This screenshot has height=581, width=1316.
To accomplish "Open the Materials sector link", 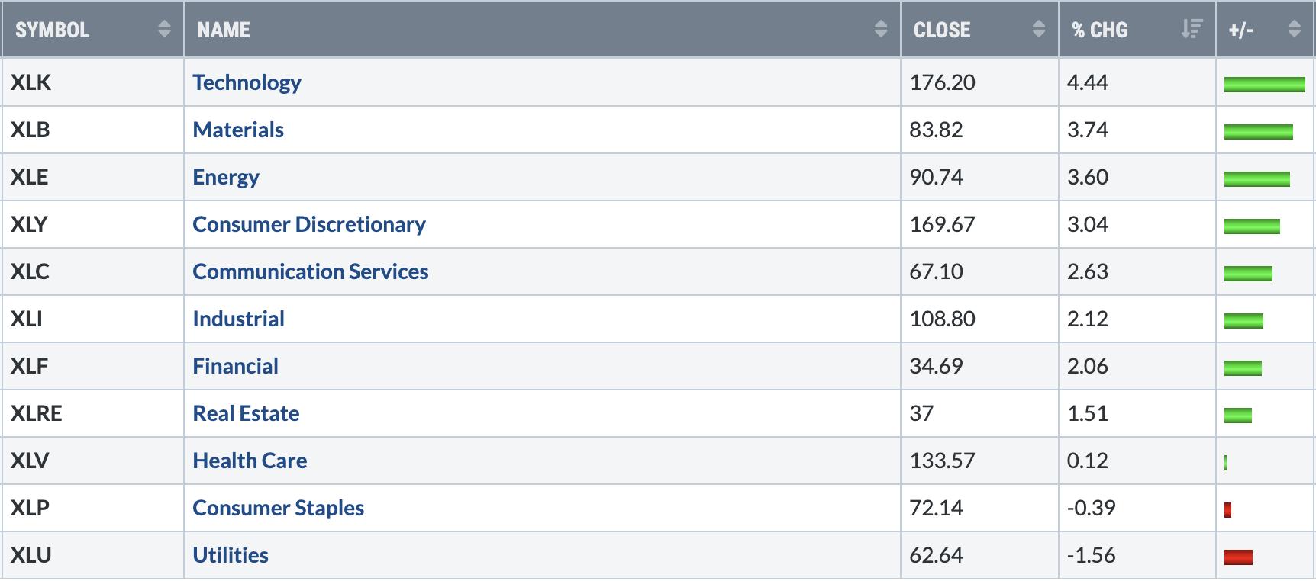I will pyautogui.click(x=238, y=130).
